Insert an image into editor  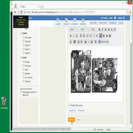pyautogui.click(x=92, y=42)
